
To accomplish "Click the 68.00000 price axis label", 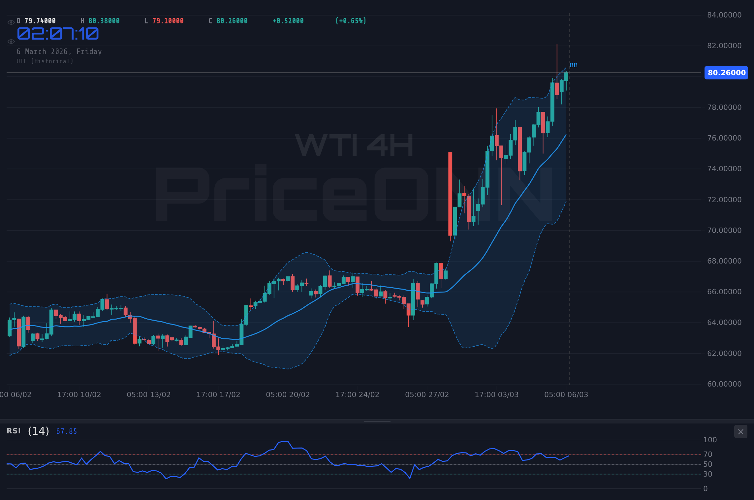I will click(724, 261).
